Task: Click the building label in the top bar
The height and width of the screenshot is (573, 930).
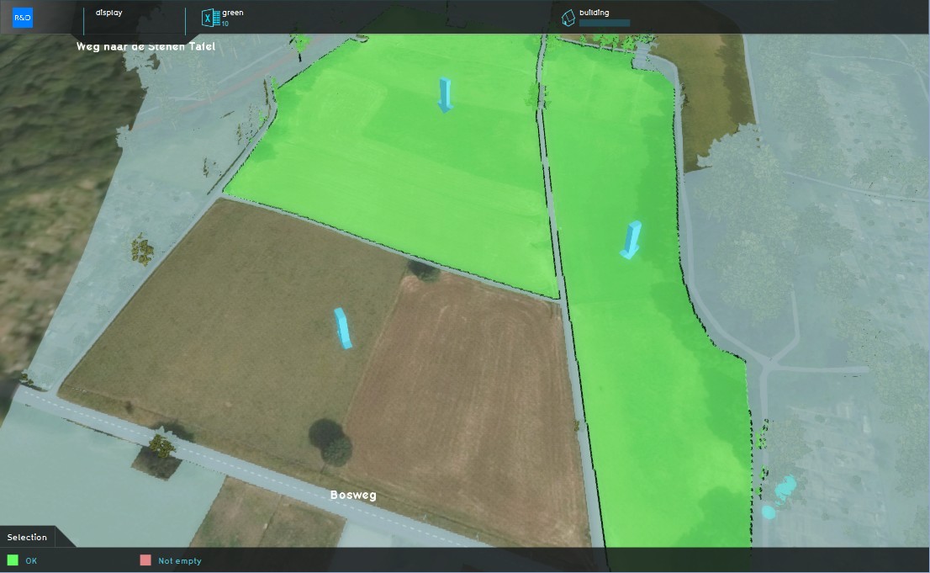Action: pos(594,13)
